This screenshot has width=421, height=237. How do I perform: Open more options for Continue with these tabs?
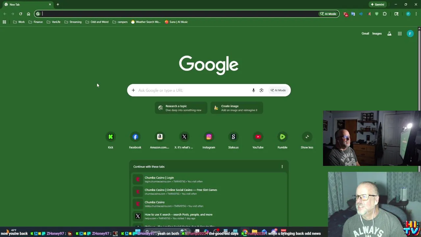[x=282, y=167]
